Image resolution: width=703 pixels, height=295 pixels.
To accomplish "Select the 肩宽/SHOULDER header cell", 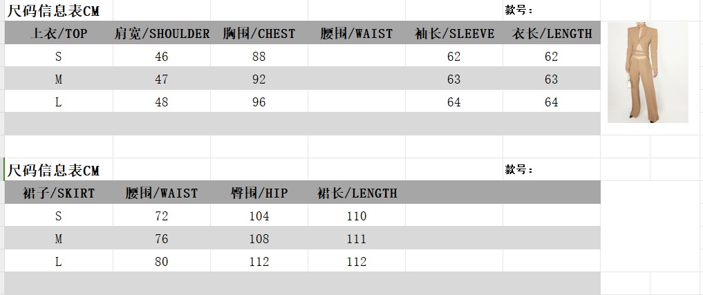I will 162,34.
